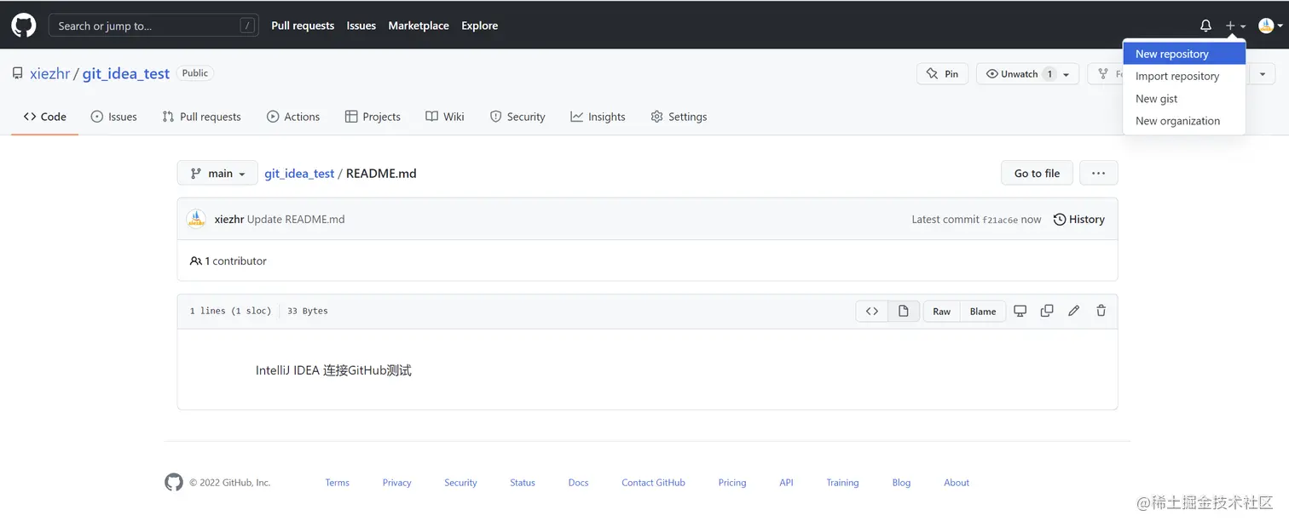
Task: Pin the repository with Pin button
Action: click(943, 74)
